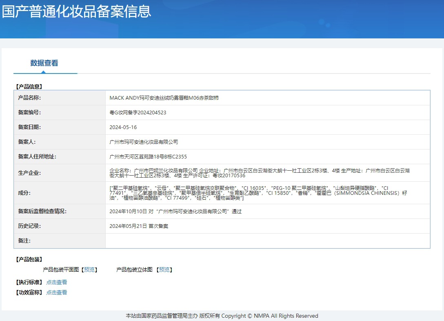The width and height of the screenshot is (444, 321).
Task: Click the 备案日期 label
Action: click(x=29, y=127)
